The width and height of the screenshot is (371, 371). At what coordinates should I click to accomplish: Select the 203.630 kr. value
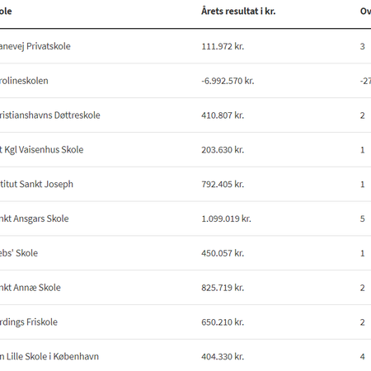coord(223,150)
